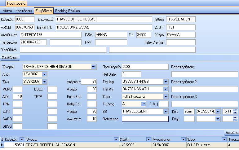Select the Συμβόλαια tab in the tab row
The image size is (239, 150).
(44, 11)
